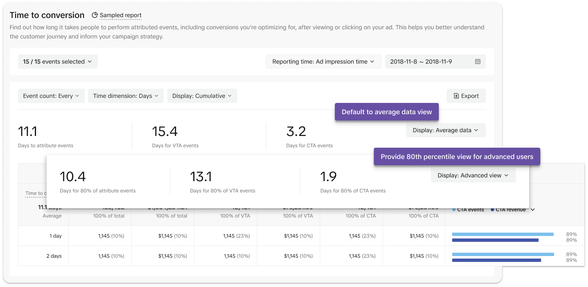Open the Display: Advanced view dropdown

pyautogui.click(x=473, y=175)
